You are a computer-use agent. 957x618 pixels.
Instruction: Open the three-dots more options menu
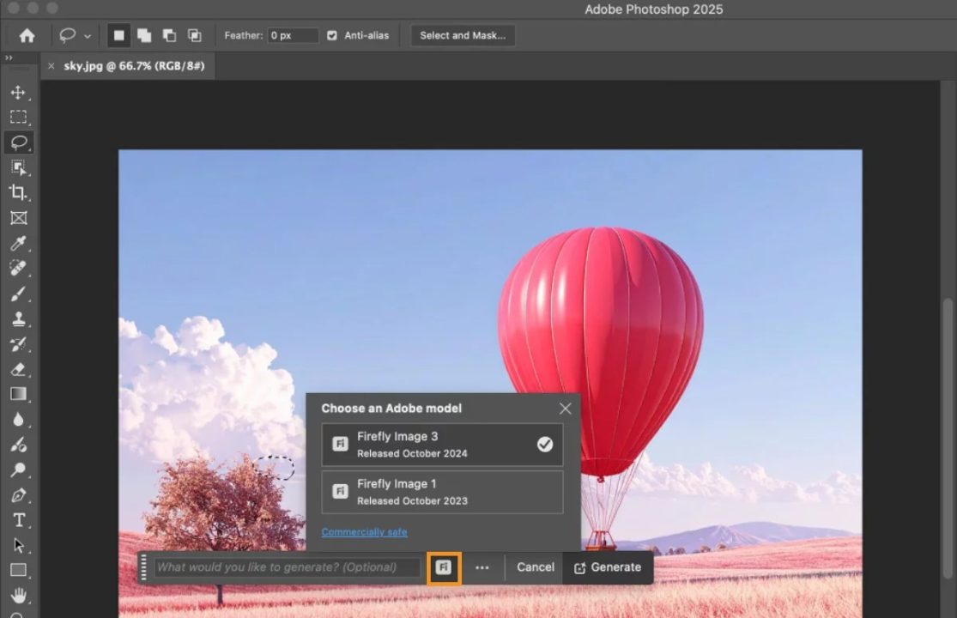coord(482,567)
